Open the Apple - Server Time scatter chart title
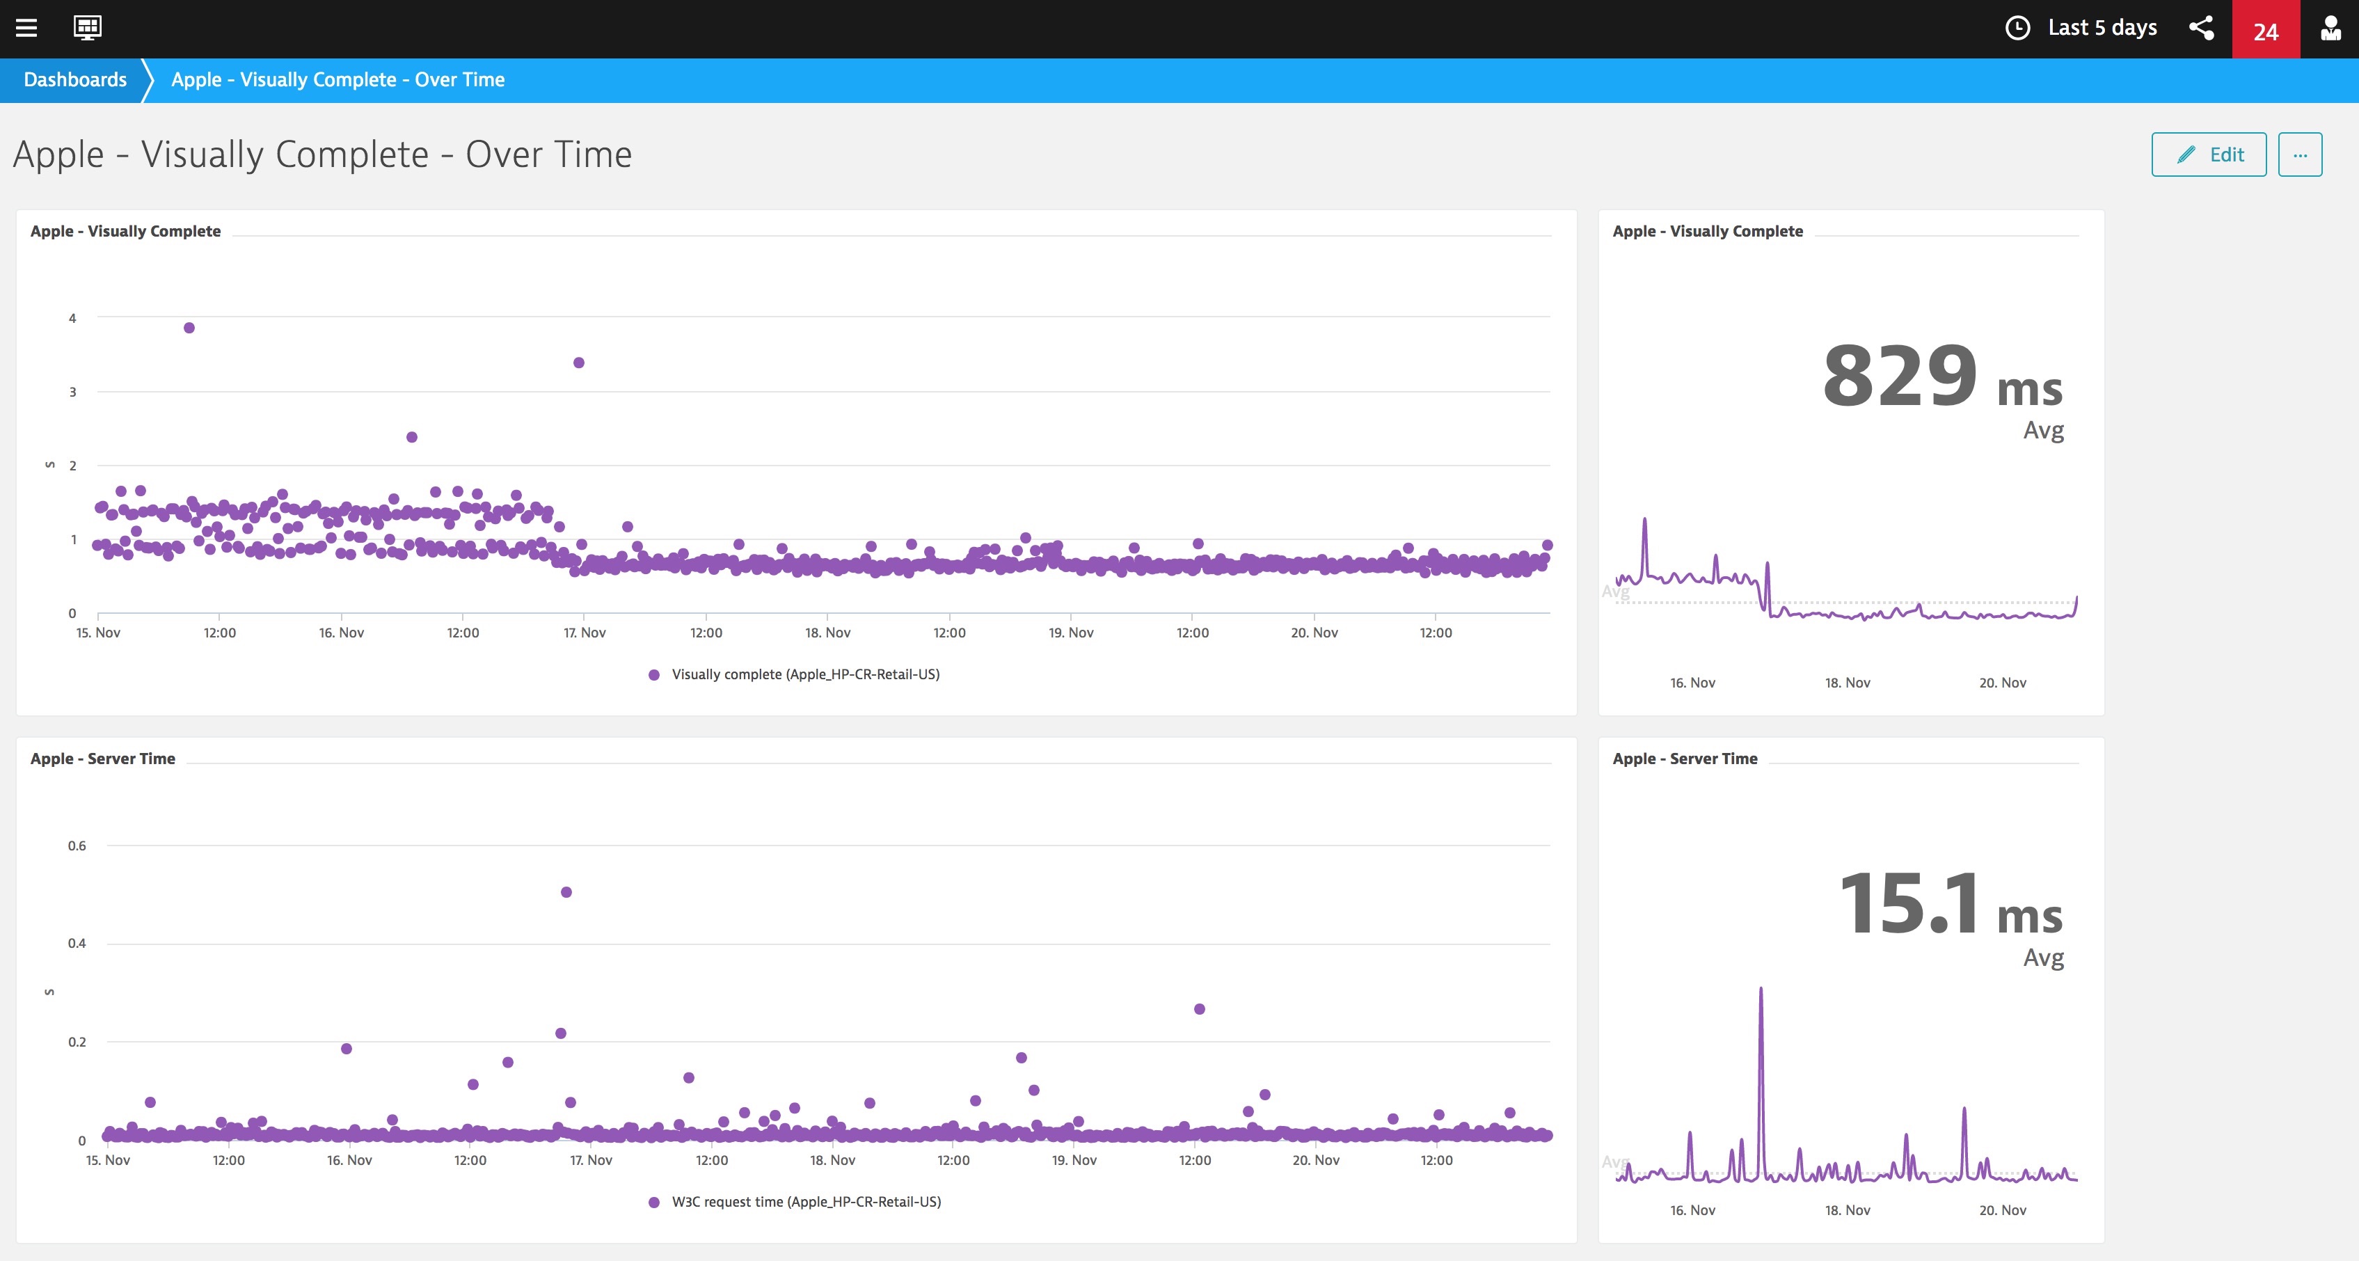The width and height of the screenshot is (2359, 1261). [x=102, y=759]
